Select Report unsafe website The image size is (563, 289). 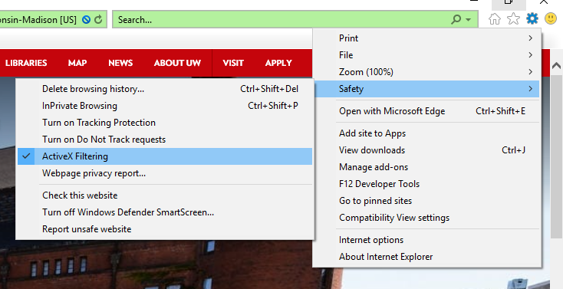click(165, 229)
